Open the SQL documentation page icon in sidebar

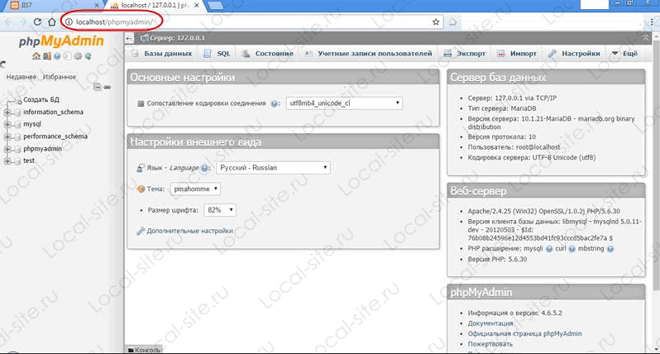67,56
